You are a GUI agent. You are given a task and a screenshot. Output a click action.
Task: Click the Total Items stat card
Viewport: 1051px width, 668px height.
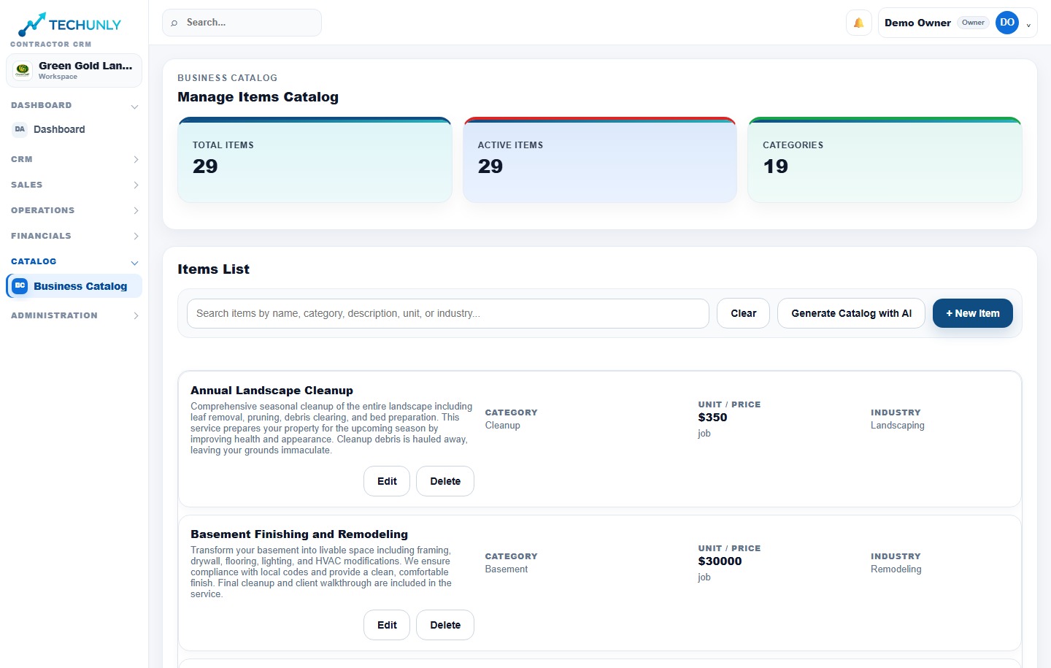click(315, 160)
